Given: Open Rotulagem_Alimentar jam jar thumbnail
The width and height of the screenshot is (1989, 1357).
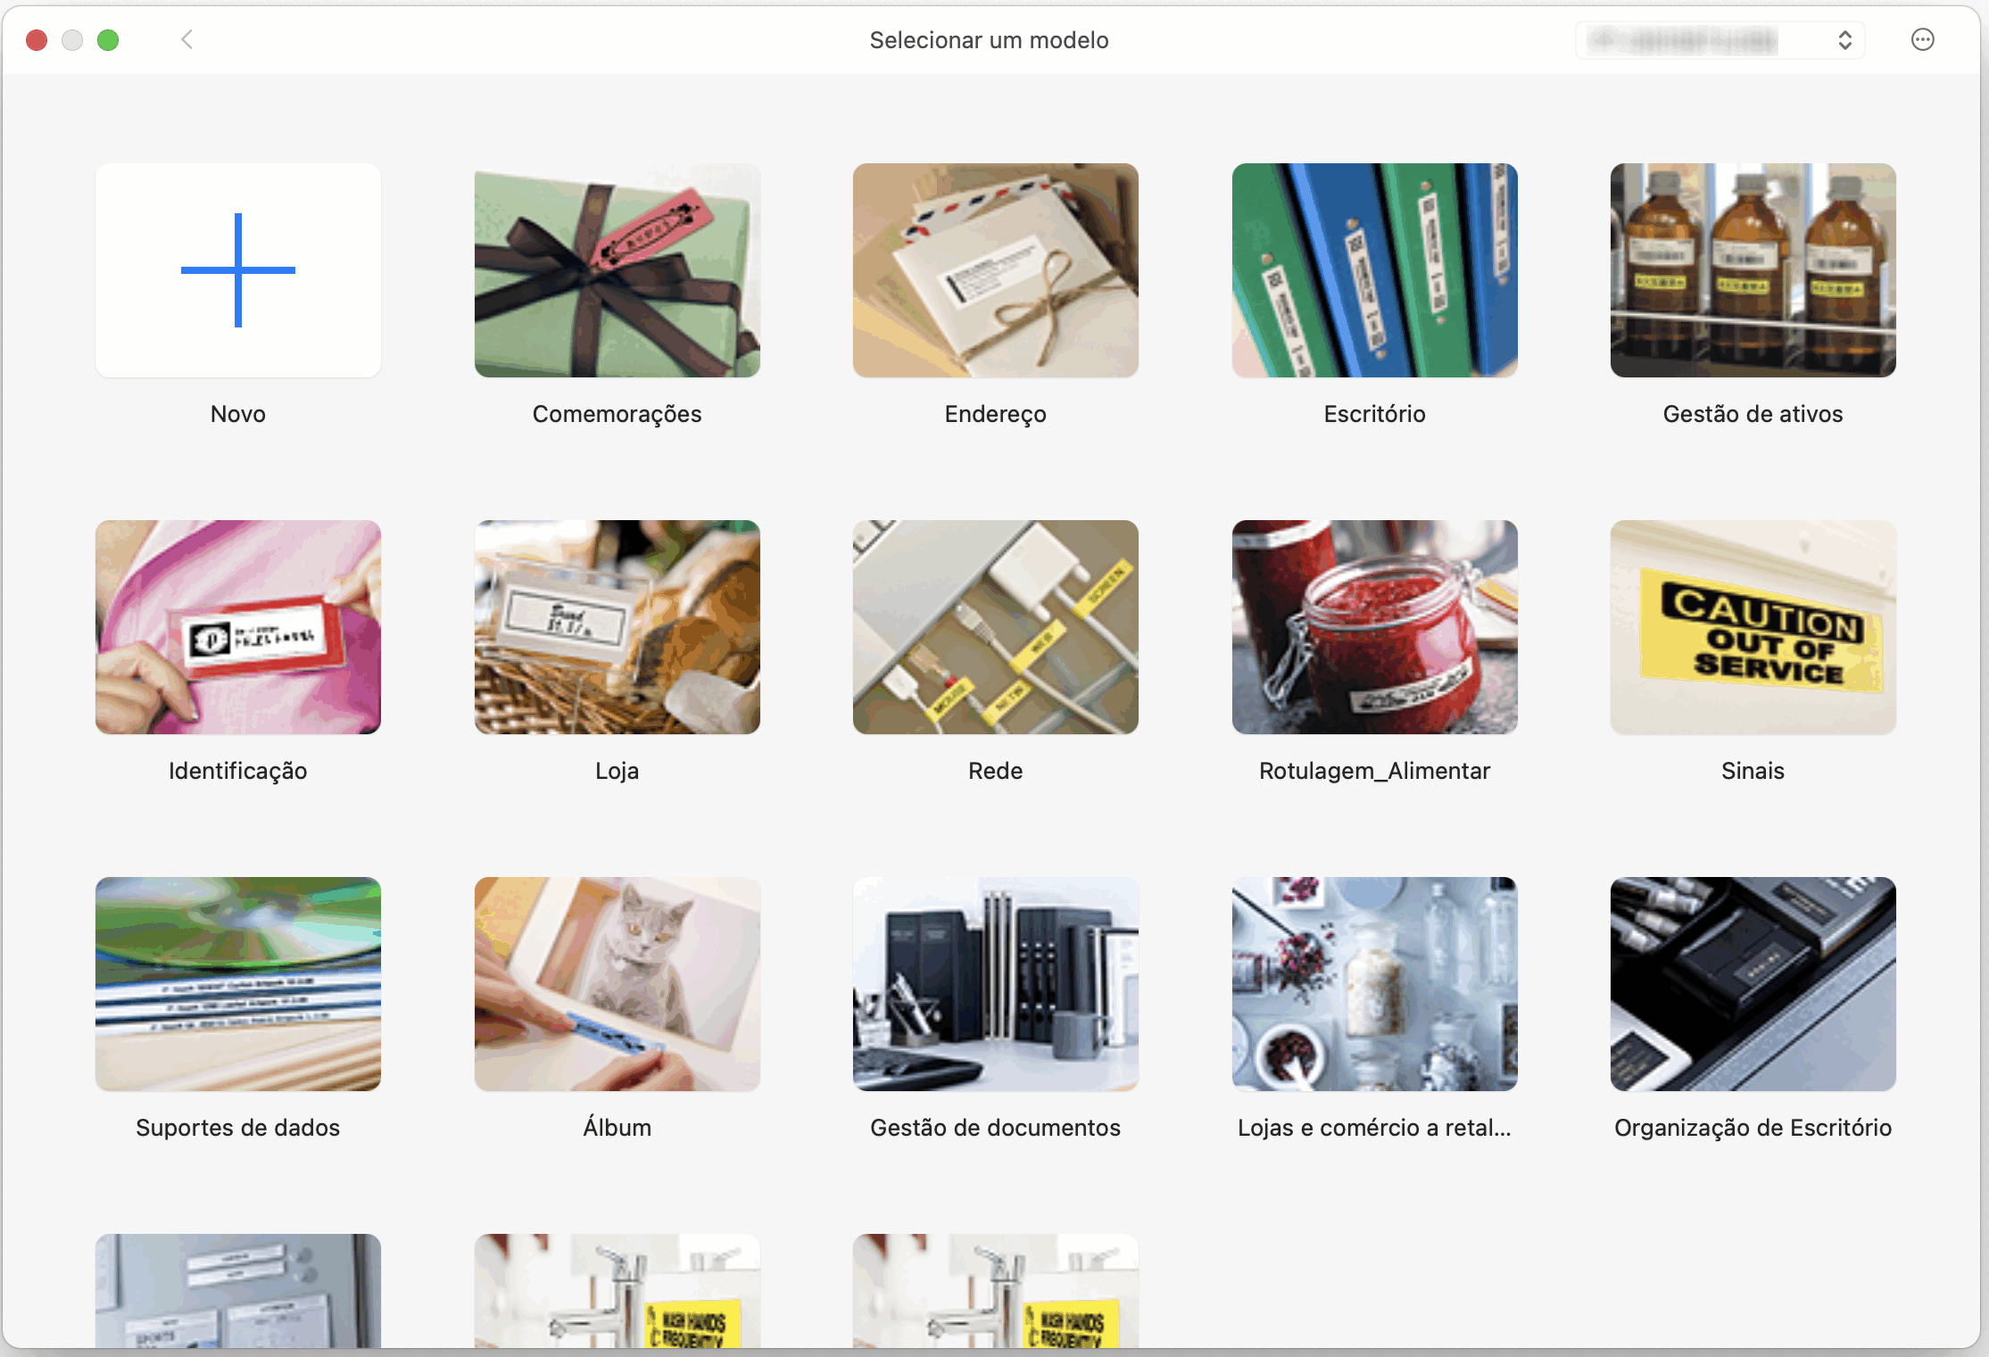Looking at the screenshot, I should point(1375,627).
